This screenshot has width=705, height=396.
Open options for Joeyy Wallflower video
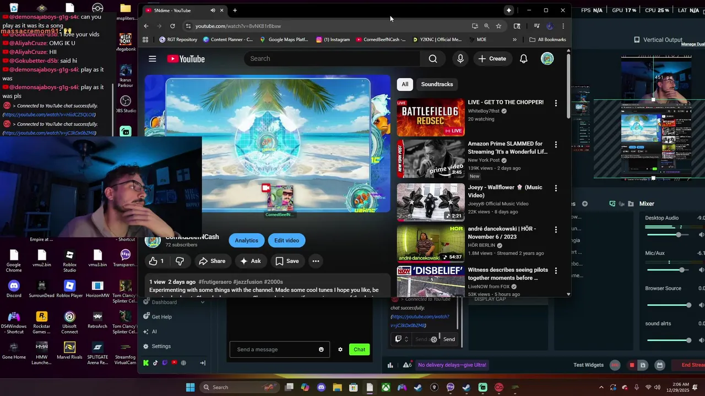(x=556, y=188)
